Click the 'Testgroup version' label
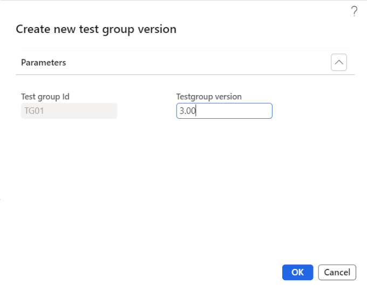Image resolution: width=367 pixels, height=297 pixels. point(209,97)
